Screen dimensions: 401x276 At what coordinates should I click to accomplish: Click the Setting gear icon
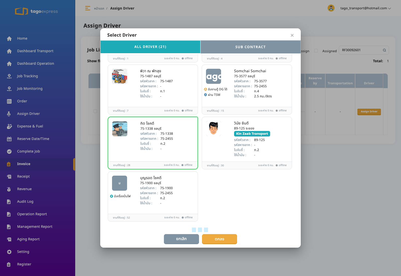click(9, 252)
